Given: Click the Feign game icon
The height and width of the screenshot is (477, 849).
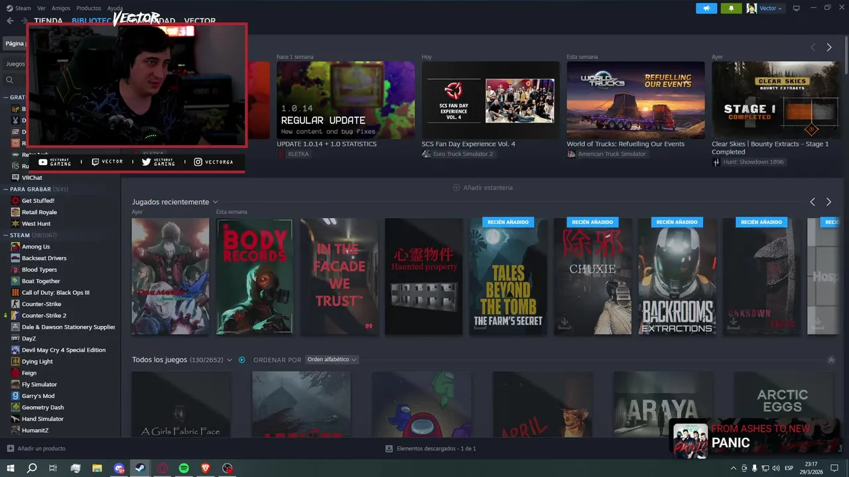Looking at the screenshot, I should coord(15,373).
